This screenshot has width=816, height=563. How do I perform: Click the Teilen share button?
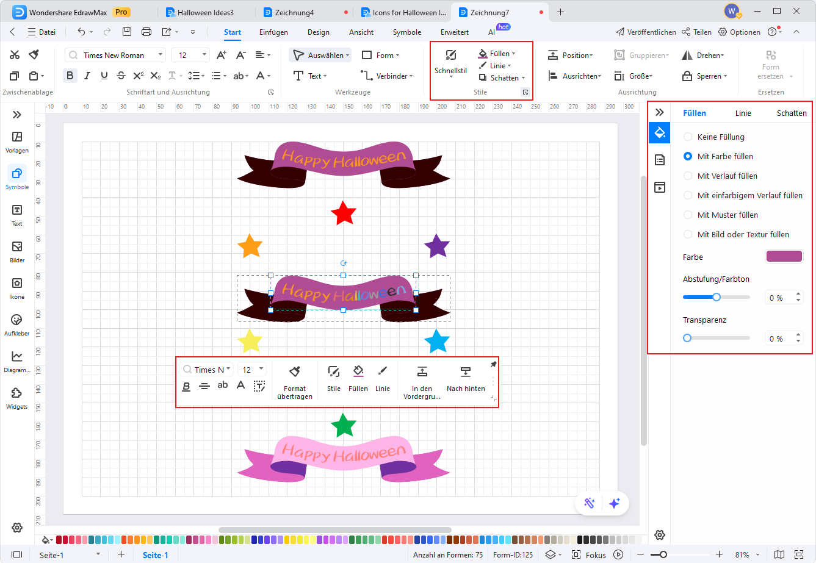[696, 32]
